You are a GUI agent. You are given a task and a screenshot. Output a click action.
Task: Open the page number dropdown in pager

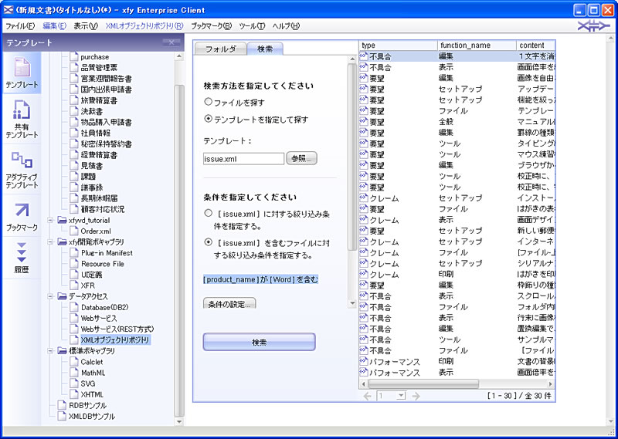[x=401, y=396]
